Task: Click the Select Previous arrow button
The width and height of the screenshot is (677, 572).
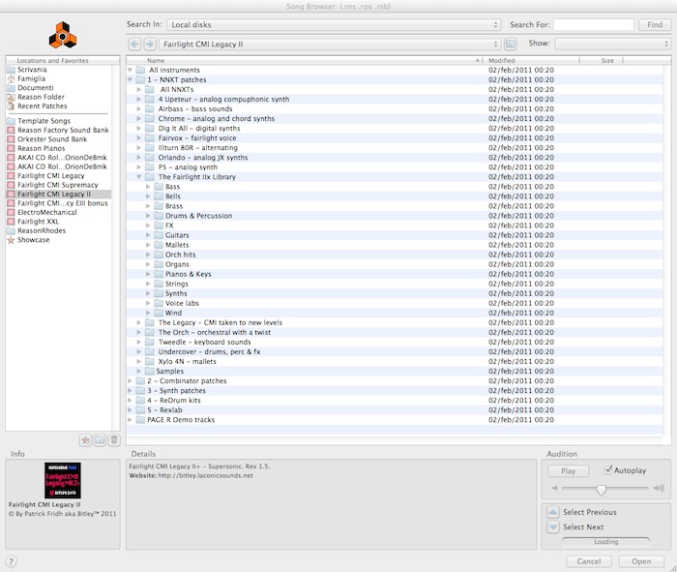Action: tap(552, 512)
